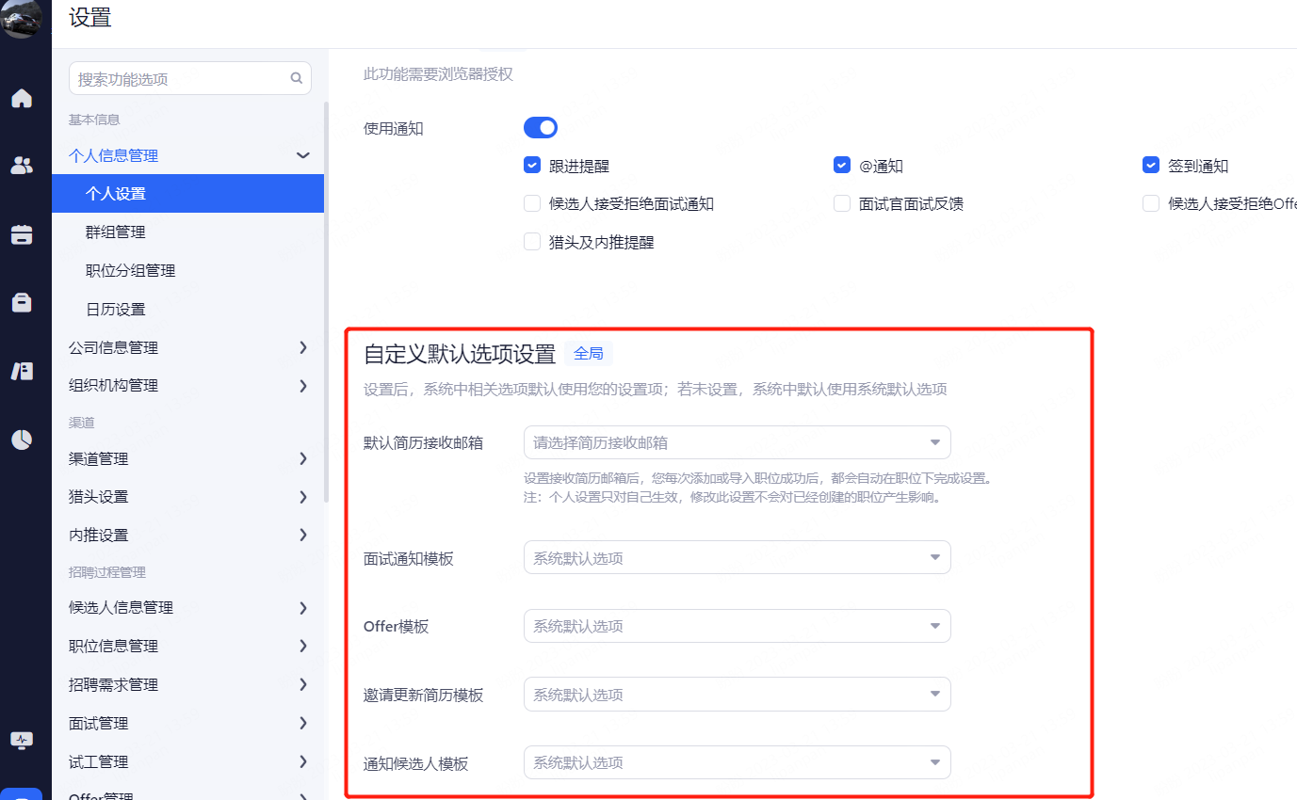Click the user avatar at top left
The width and height of the screenshot is (1297, 800).
coord(21,18)
